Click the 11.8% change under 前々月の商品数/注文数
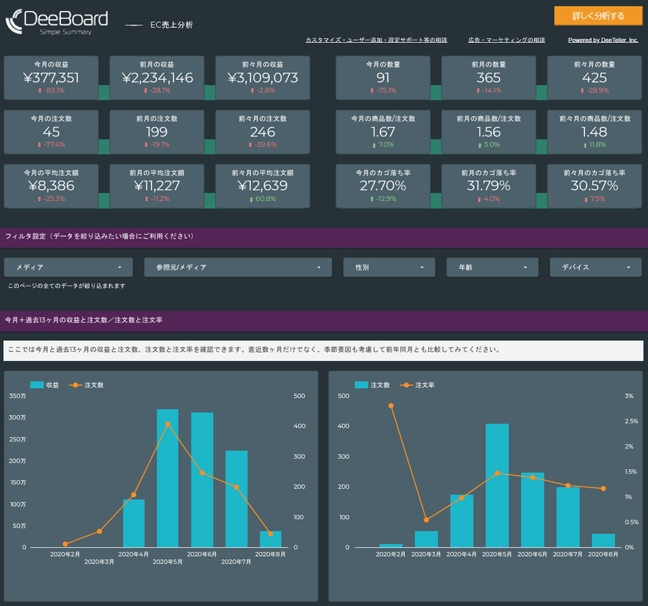The width and height of the screenshot is (648, 606). click(594, 145)
